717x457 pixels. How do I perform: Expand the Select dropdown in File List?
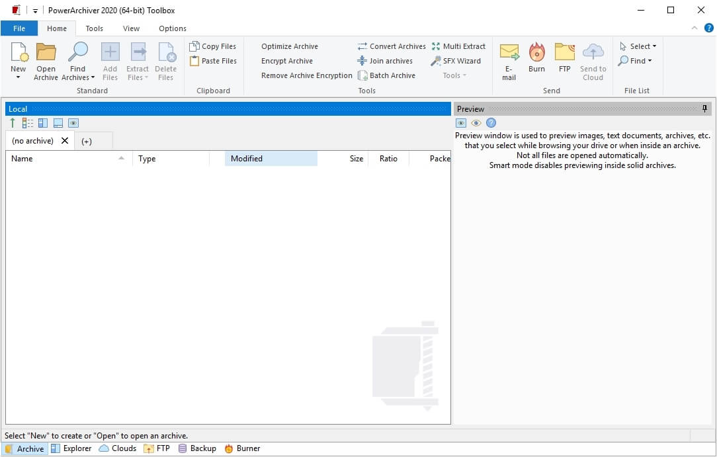[x=638, y=46]
